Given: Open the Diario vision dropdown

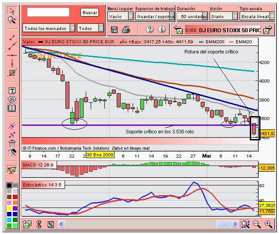Looking at the screenshot, I should coord(223,16).
